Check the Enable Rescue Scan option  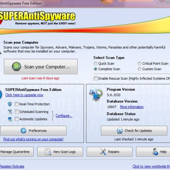coord(96,78)
